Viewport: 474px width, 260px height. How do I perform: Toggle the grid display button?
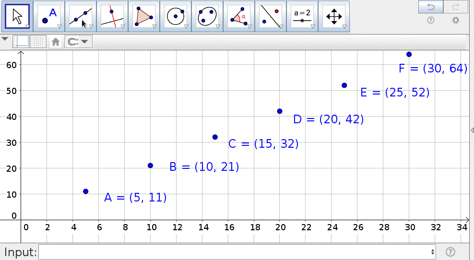pyautogui.click(x=38, y=42)
